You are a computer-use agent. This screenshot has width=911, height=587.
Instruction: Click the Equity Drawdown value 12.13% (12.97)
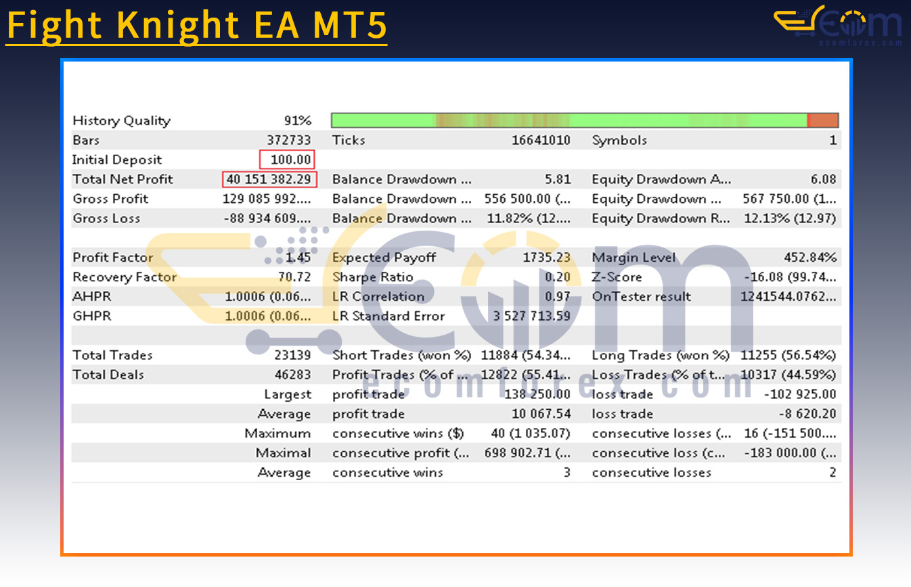(x=791, y=219)
